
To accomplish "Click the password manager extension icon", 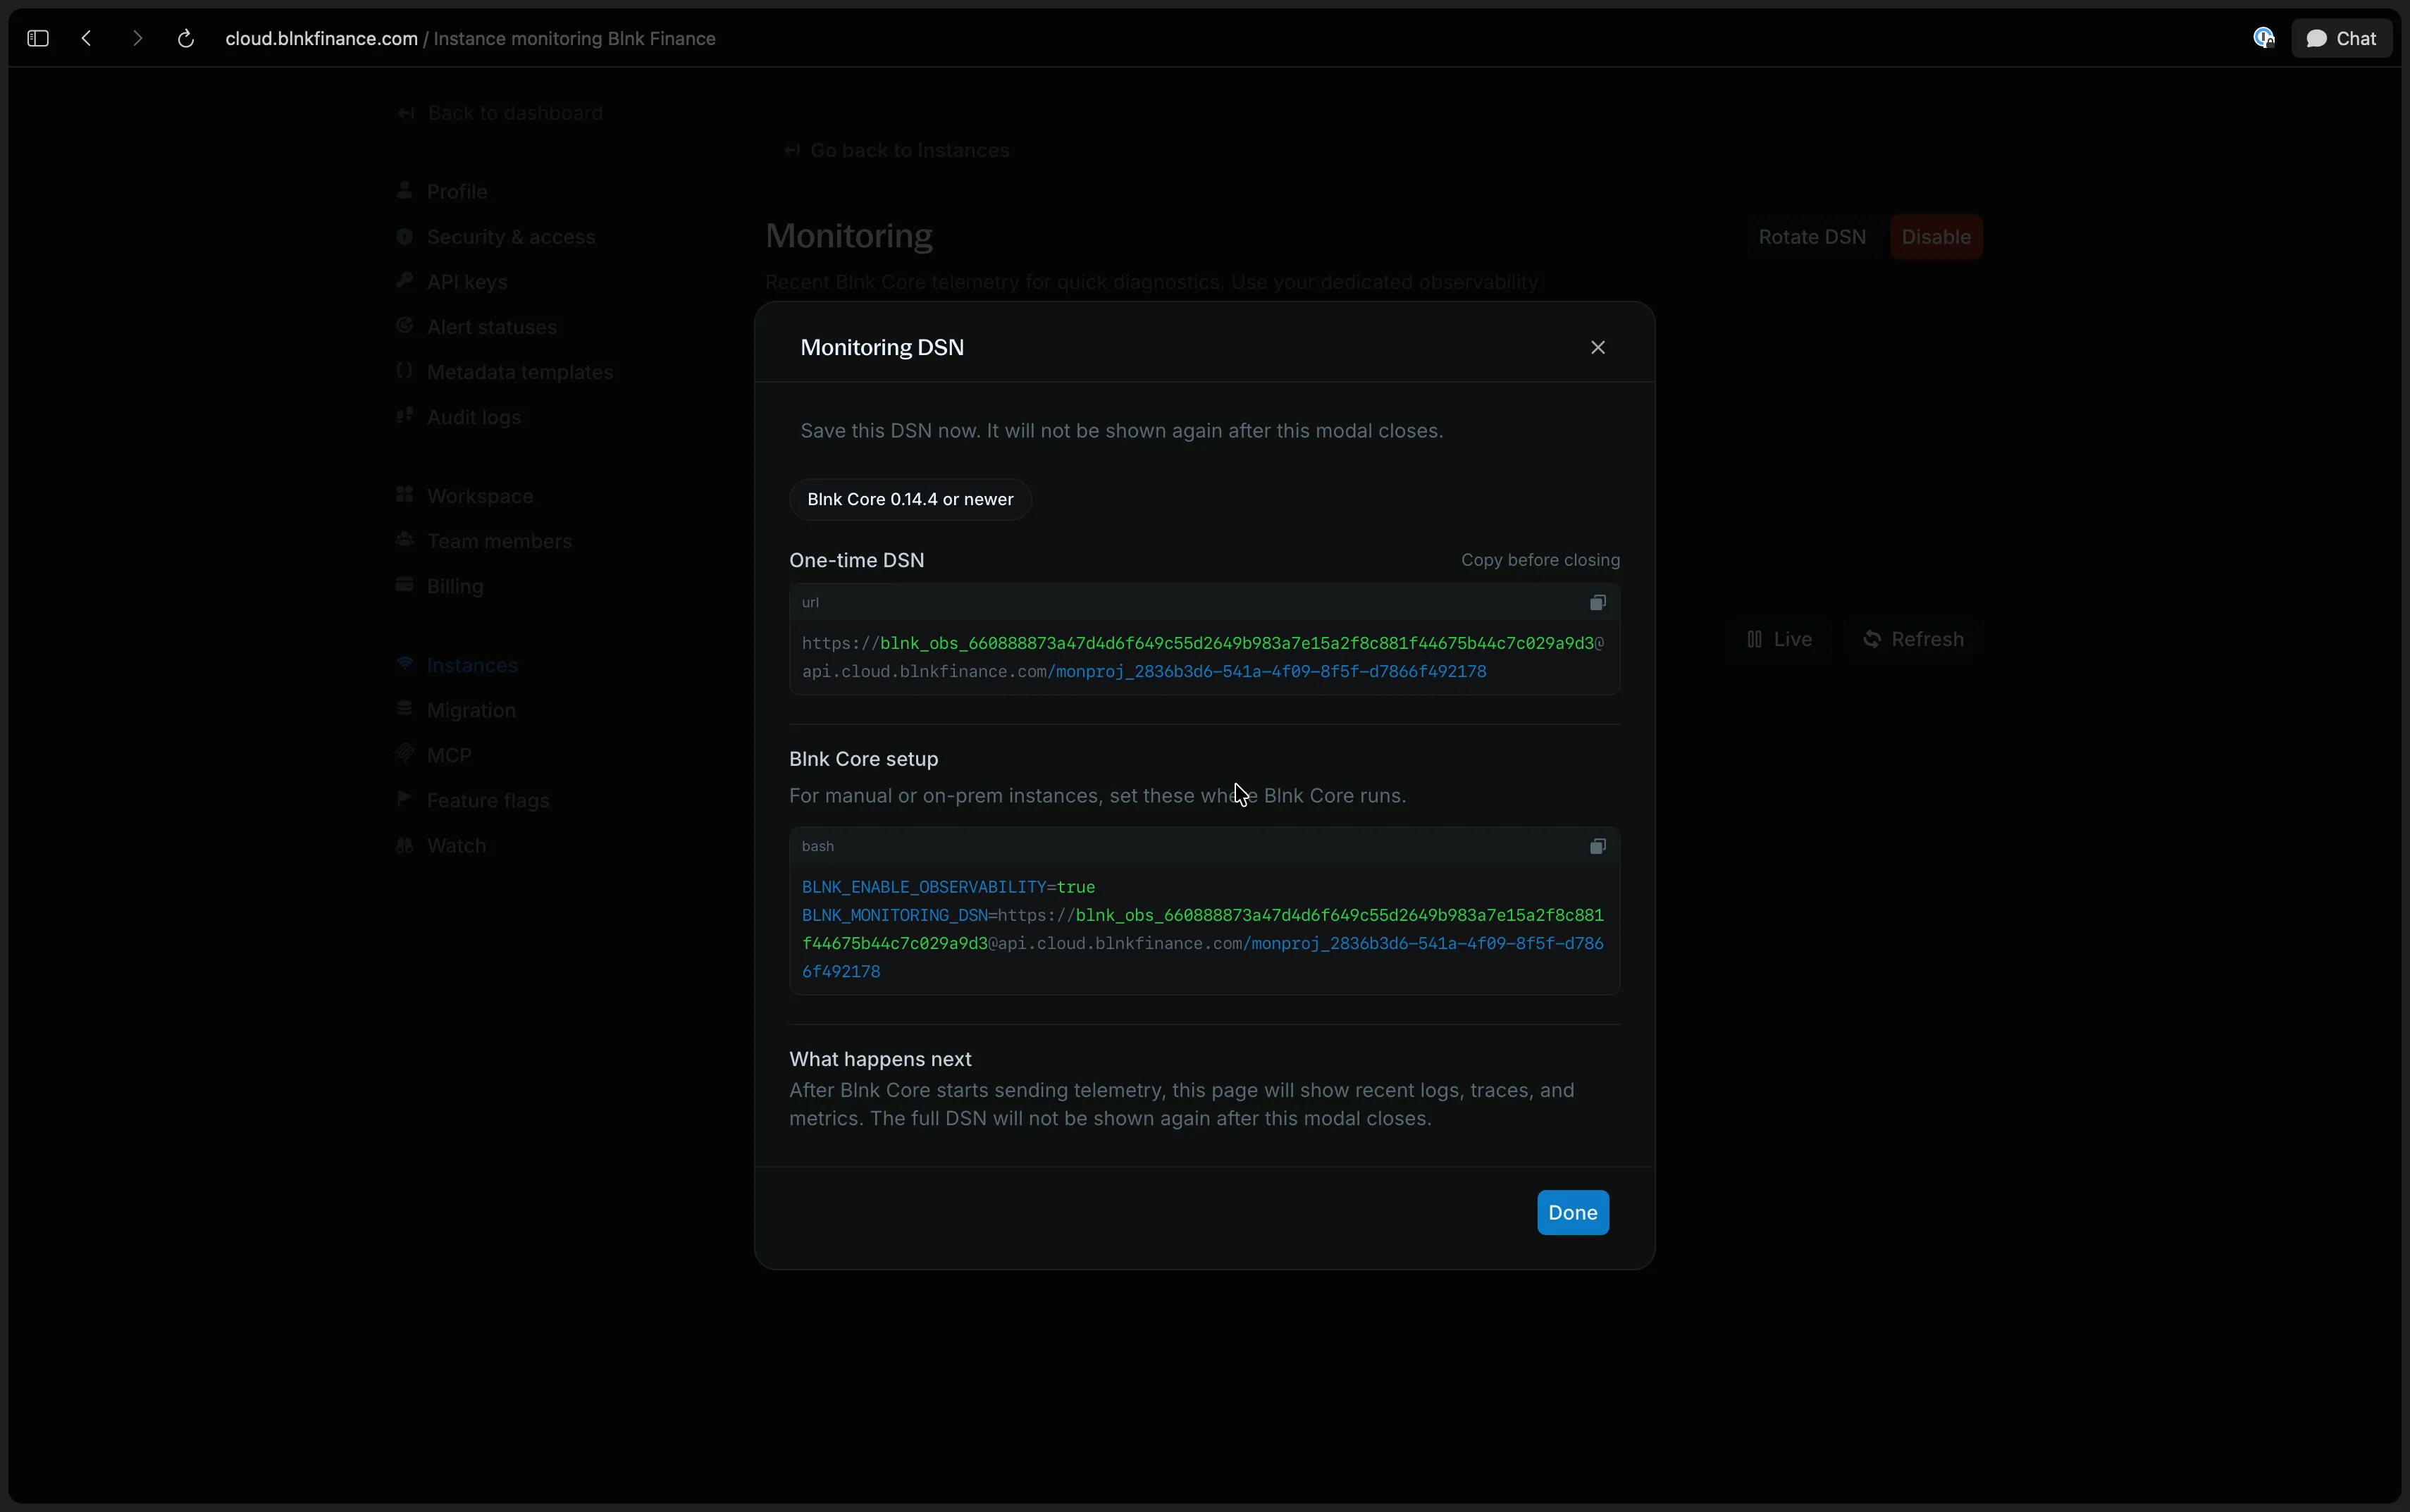I will (2263, 38).
